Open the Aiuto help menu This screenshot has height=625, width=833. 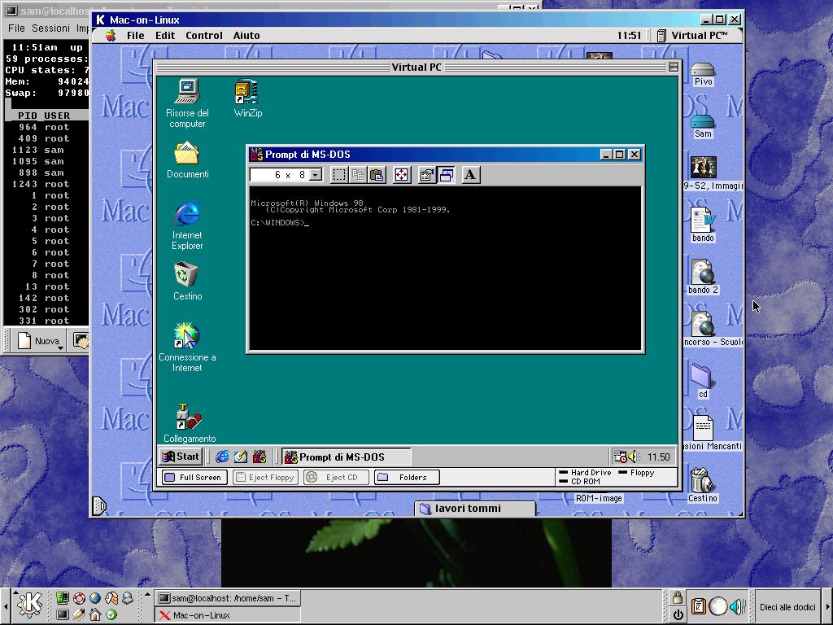(x=246, y=36)
